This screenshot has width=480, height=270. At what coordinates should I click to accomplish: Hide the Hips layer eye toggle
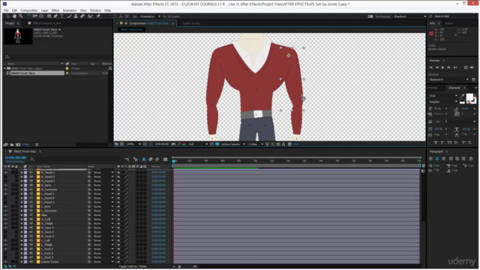point(5,215)
